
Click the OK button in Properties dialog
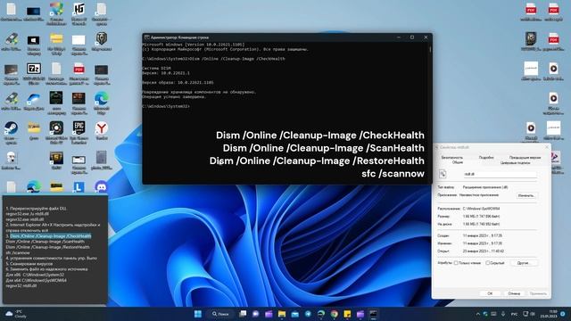(x=490, y=293)
